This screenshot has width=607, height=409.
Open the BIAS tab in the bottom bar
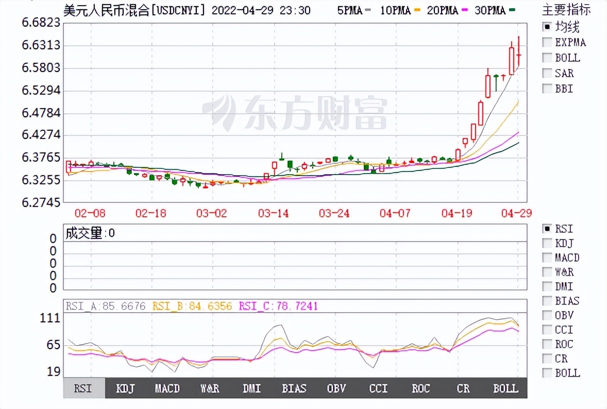294,389
